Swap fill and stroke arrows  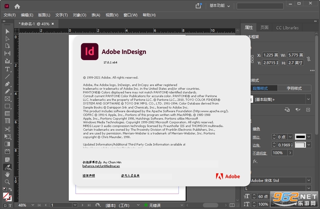pos(10,189)
